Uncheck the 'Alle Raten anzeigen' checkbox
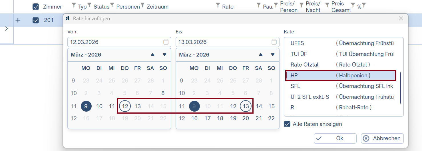 (287, 124)
